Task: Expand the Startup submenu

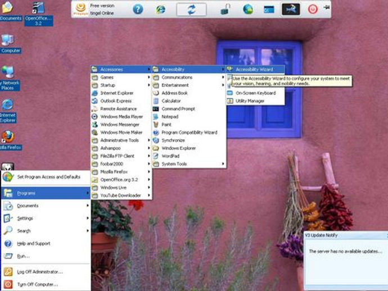Action: pos(121,85)
